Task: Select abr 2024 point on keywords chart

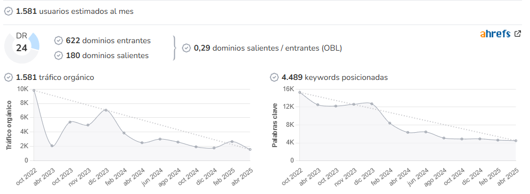Action: pyautogui.click(x=407, y=133)
